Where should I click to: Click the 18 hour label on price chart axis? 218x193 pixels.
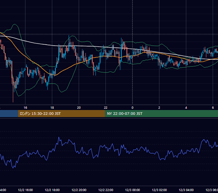coord(52,108)
